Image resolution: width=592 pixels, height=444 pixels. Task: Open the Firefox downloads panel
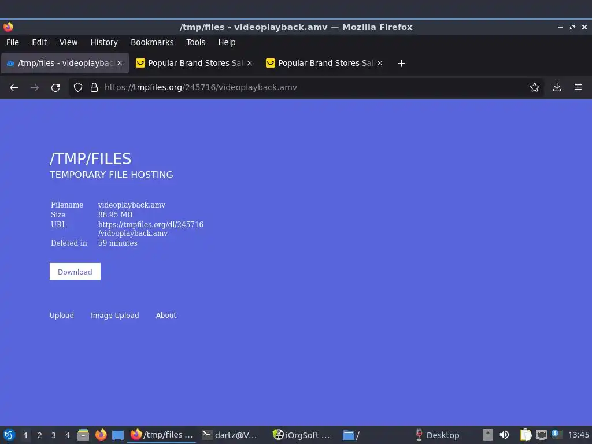(x=557, y=88)
